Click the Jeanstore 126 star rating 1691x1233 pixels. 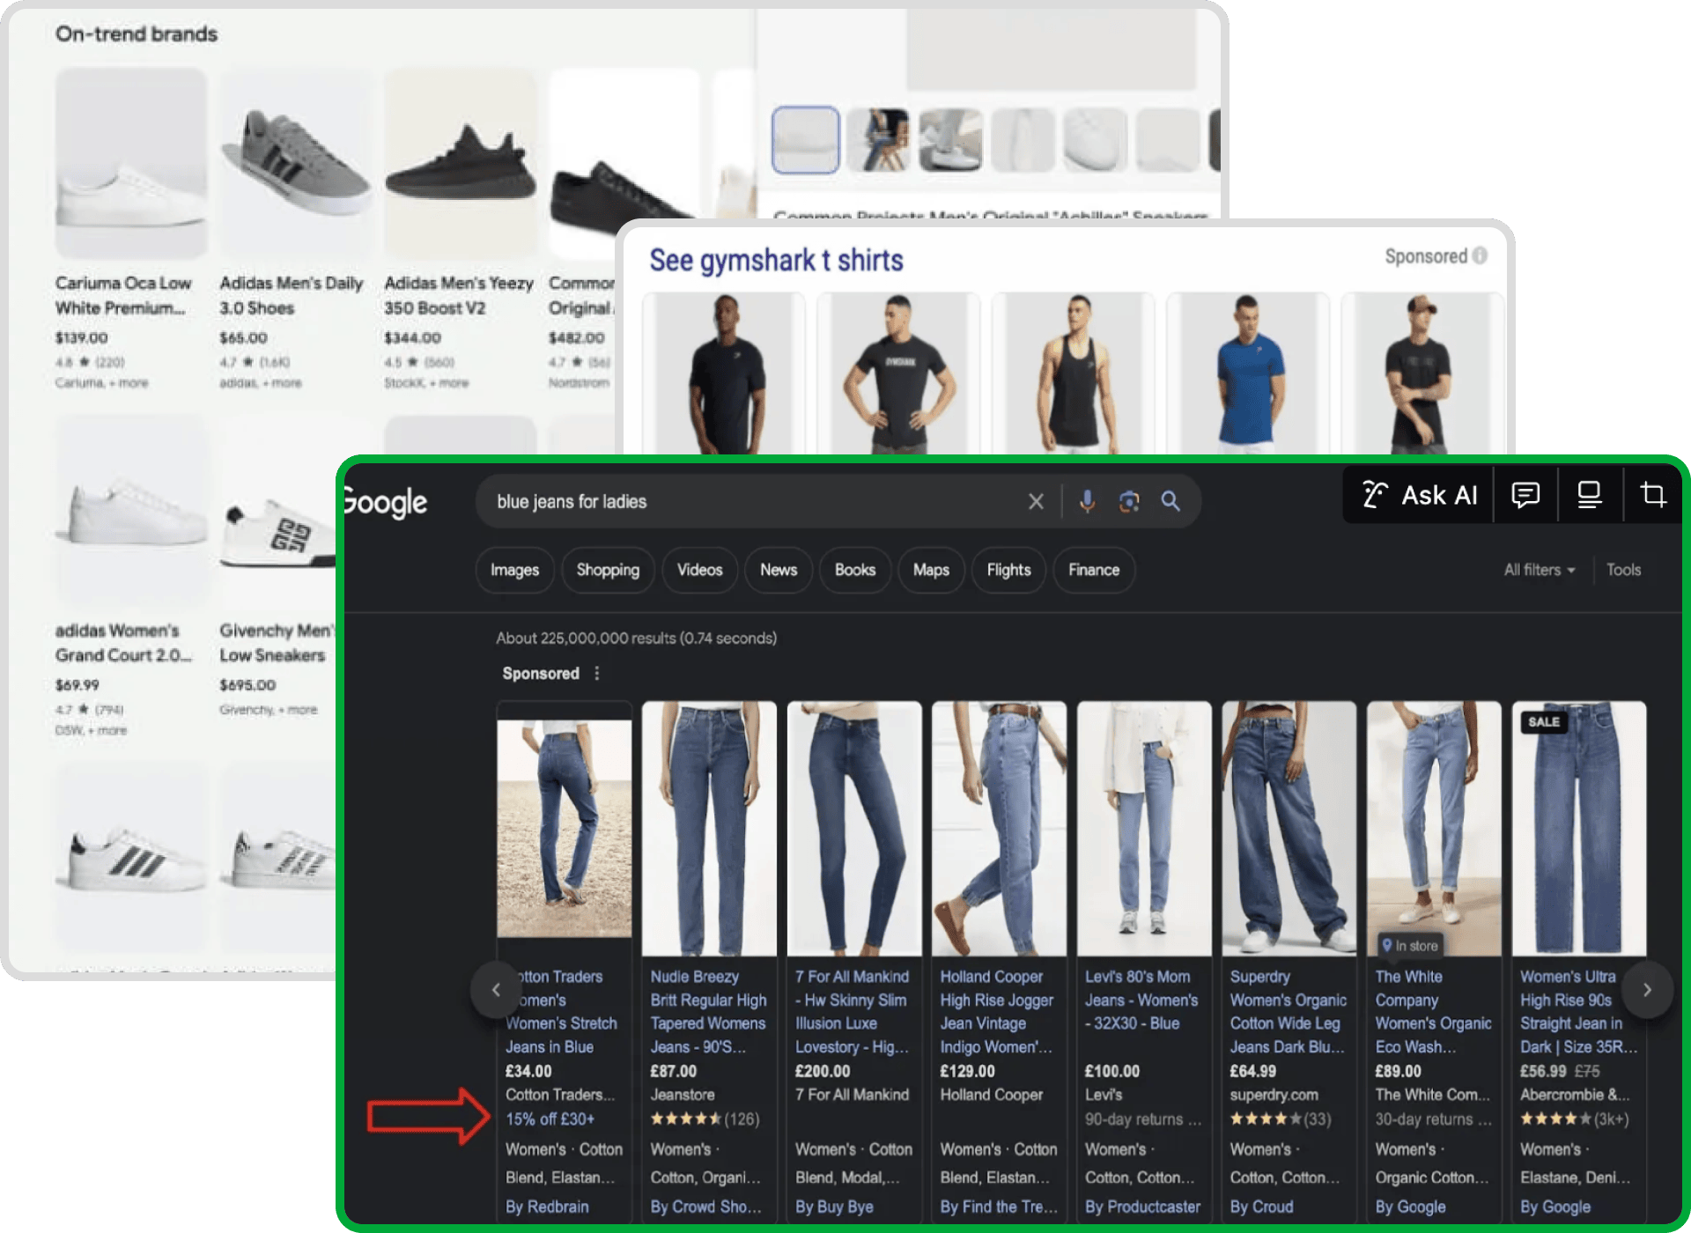click(705, 1119)
